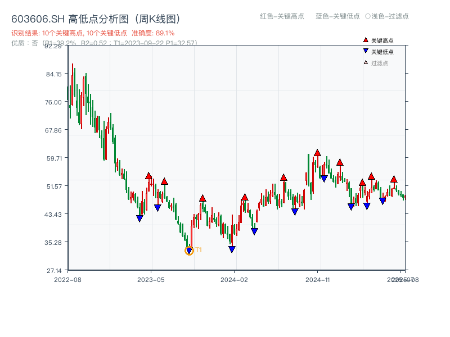Image resolution: width=450 pixels, height=337 pixels.
Task: Click the 51.57 y-axis label
Action: click(x=54, y=186)
